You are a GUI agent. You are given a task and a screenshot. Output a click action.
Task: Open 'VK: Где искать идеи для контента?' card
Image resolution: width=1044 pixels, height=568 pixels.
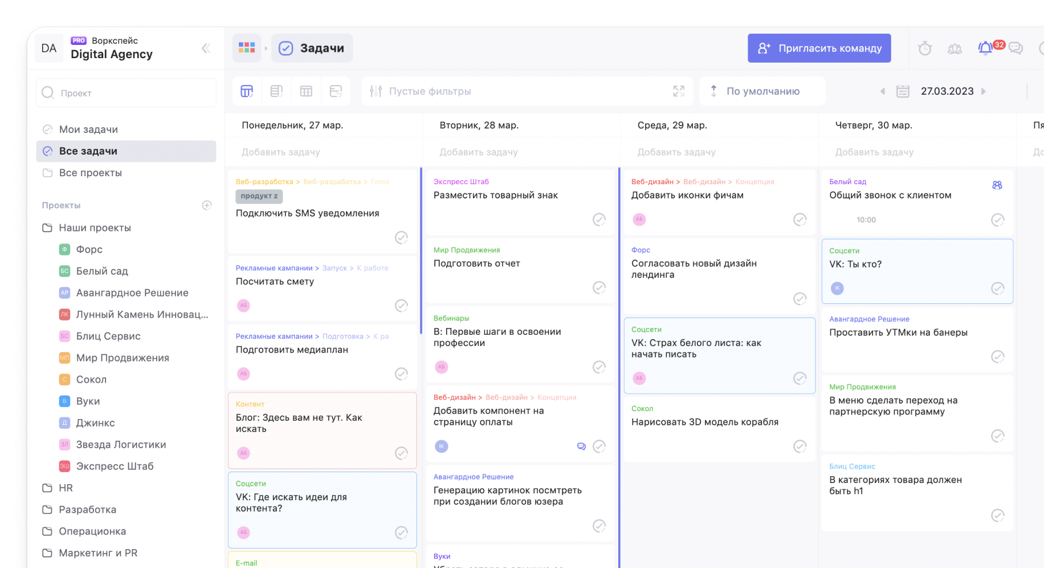323,510
